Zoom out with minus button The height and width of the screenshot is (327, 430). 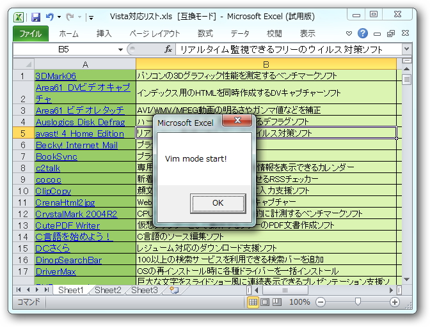click(x=321, y=302)
